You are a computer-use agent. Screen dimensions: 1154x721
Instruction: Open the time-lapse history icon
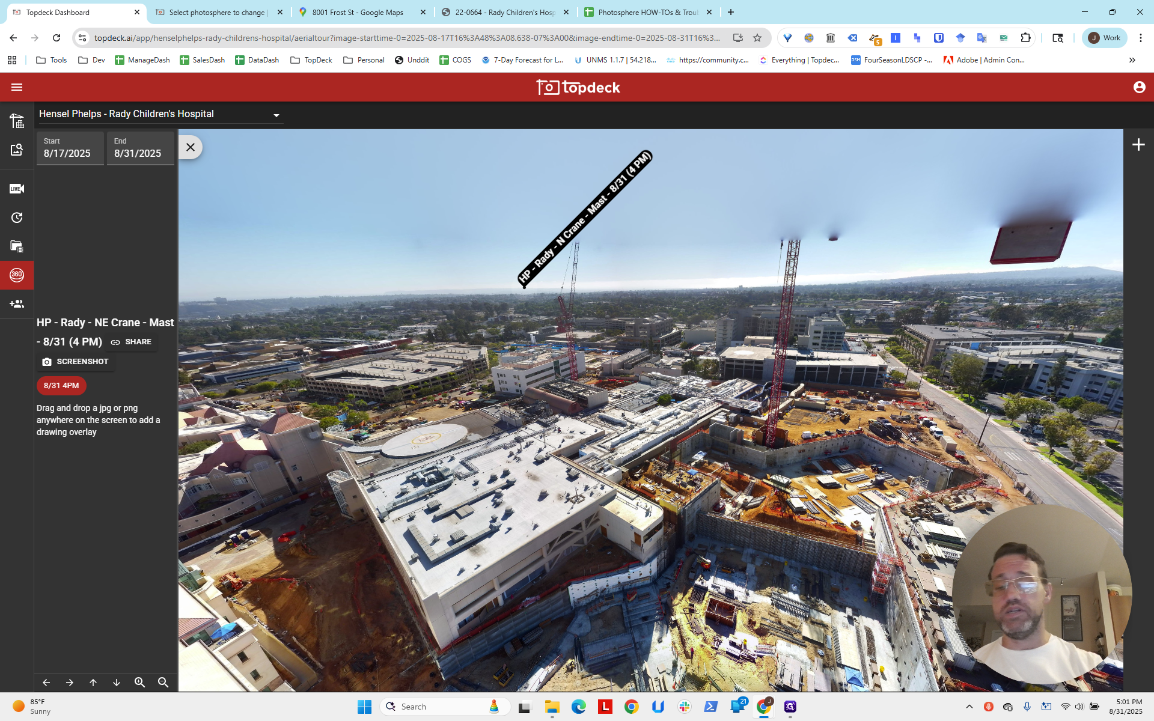pyautogui.click(x=17, y=218)
